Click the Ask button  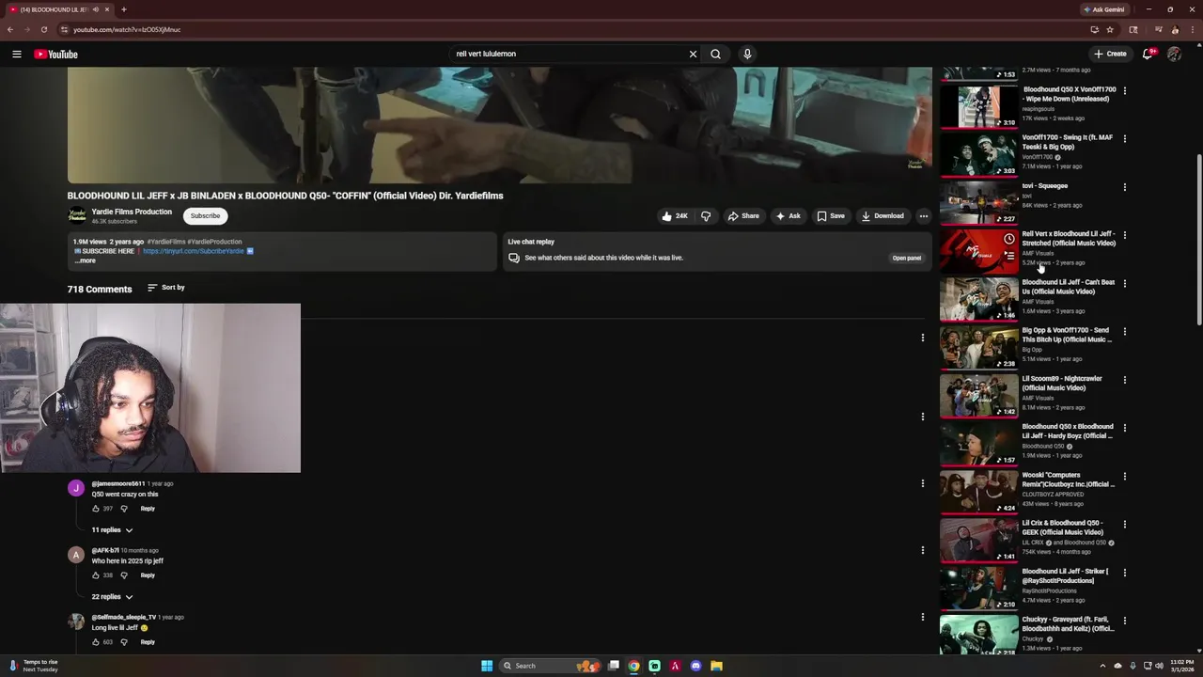click(788, 216)
